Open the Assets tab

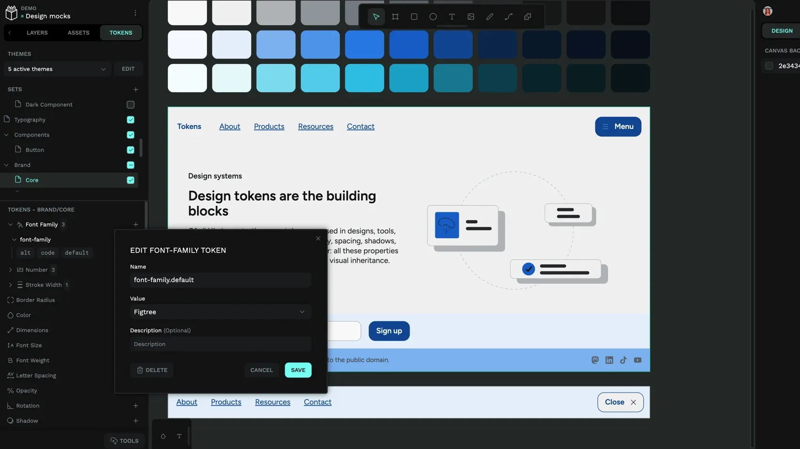click(x=78, y=33)
